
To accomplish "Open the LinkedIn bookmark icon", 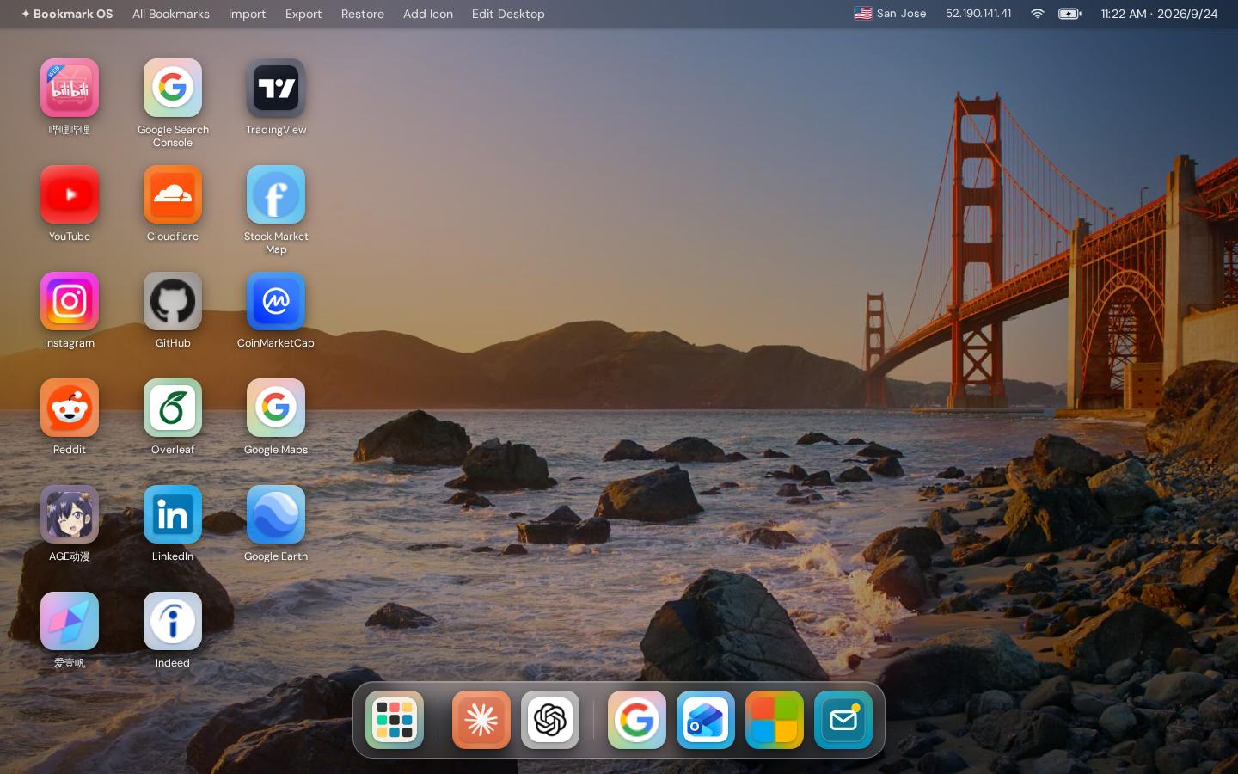I will pyautogui.click(x=173, y=514).
